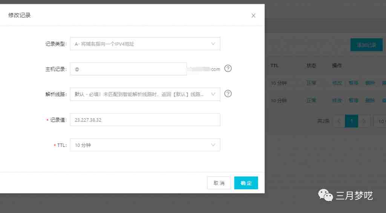386x213 pixels.
Task: Click 删除 link in second record row
Action: 370,100
